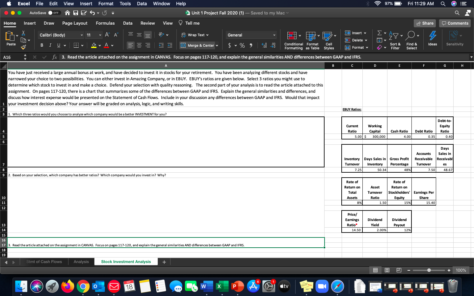Viewport: 474px width, 296px height.
Task: Open the Insert ribbon tab
Action: (30, 23)
